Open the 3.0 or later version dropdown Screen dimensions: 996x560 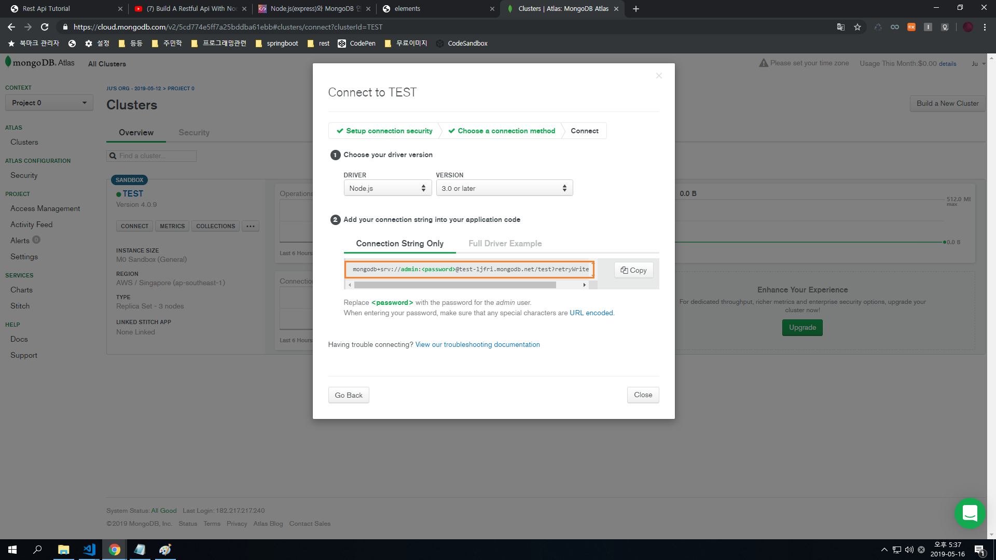[x=504, y=188]
